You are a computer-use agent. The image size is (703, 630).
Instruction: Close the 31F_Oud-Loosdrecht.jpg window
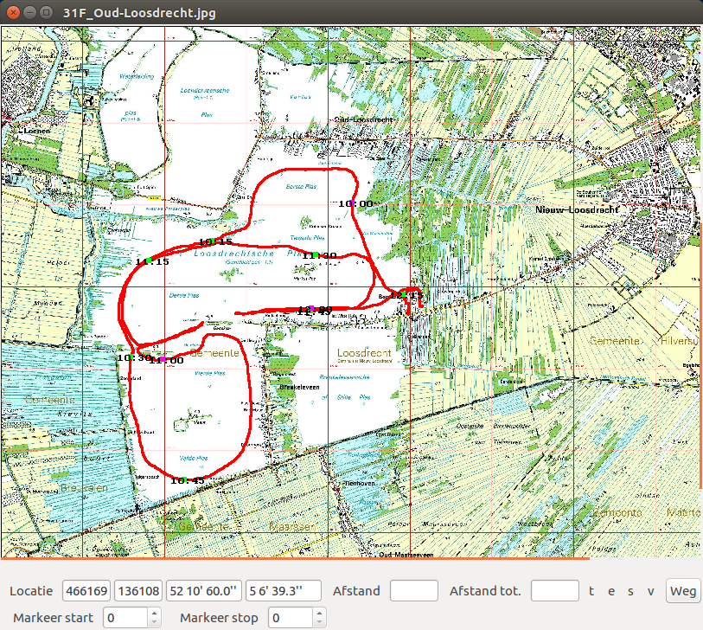point(12,13)
